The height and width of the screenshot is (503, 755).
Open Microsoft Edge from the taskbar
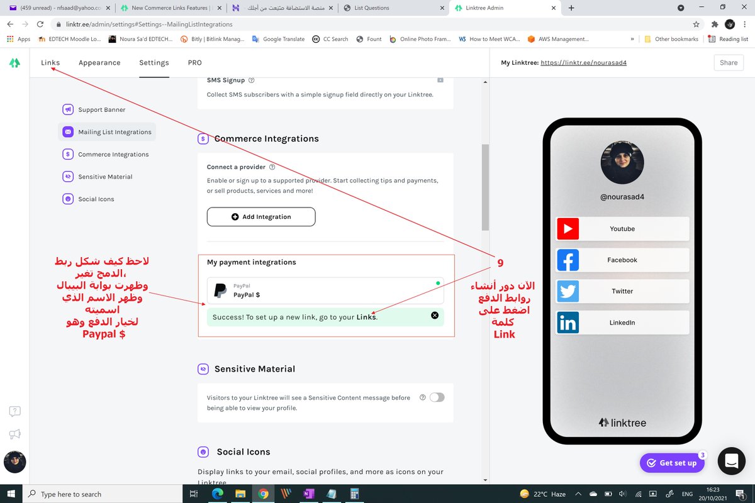217,494
